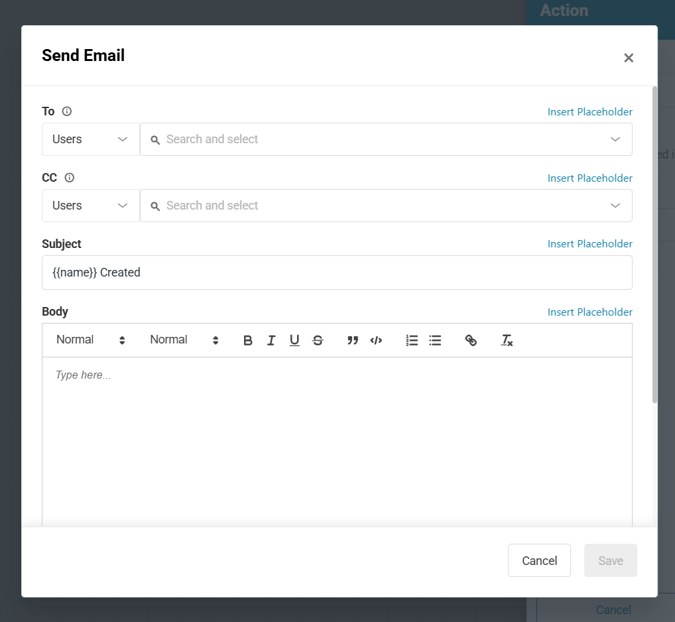Screen dimensions: 675x622
Task: Insert Placeholder for the To field
Action: 589,112
